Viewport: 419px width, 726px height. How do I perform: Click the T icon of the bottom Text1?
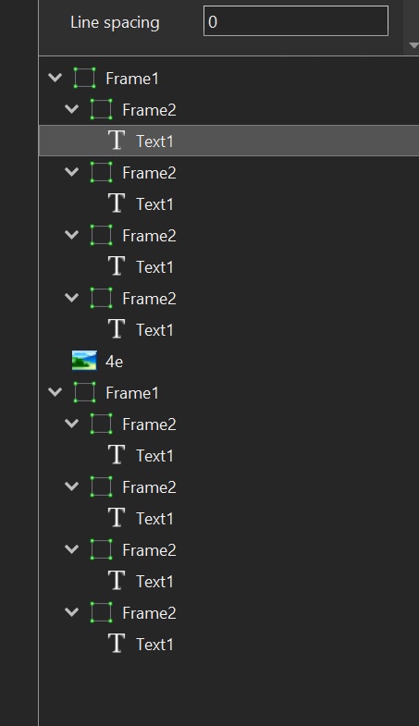click(x=117, y=644)
